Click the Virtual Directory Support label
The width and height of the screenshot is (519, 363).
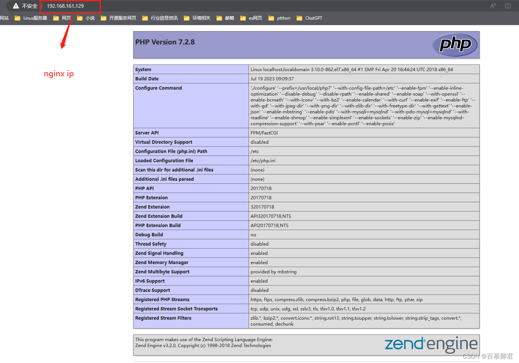[164, 142]
